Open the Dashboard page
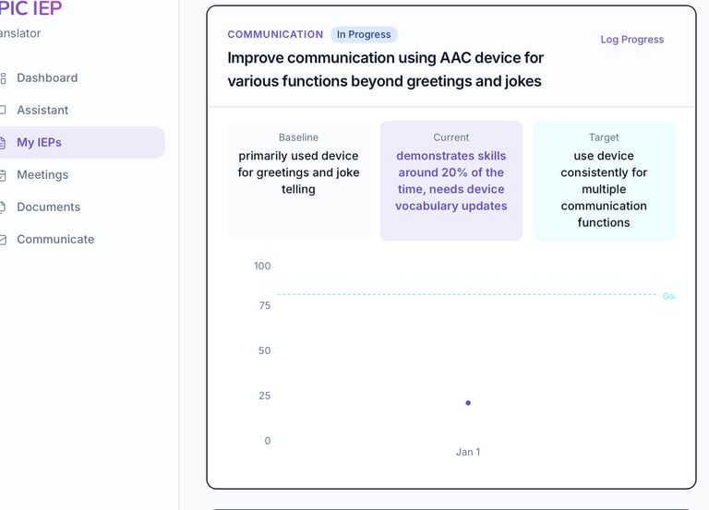The image size is (709, 510). point(46,78)
